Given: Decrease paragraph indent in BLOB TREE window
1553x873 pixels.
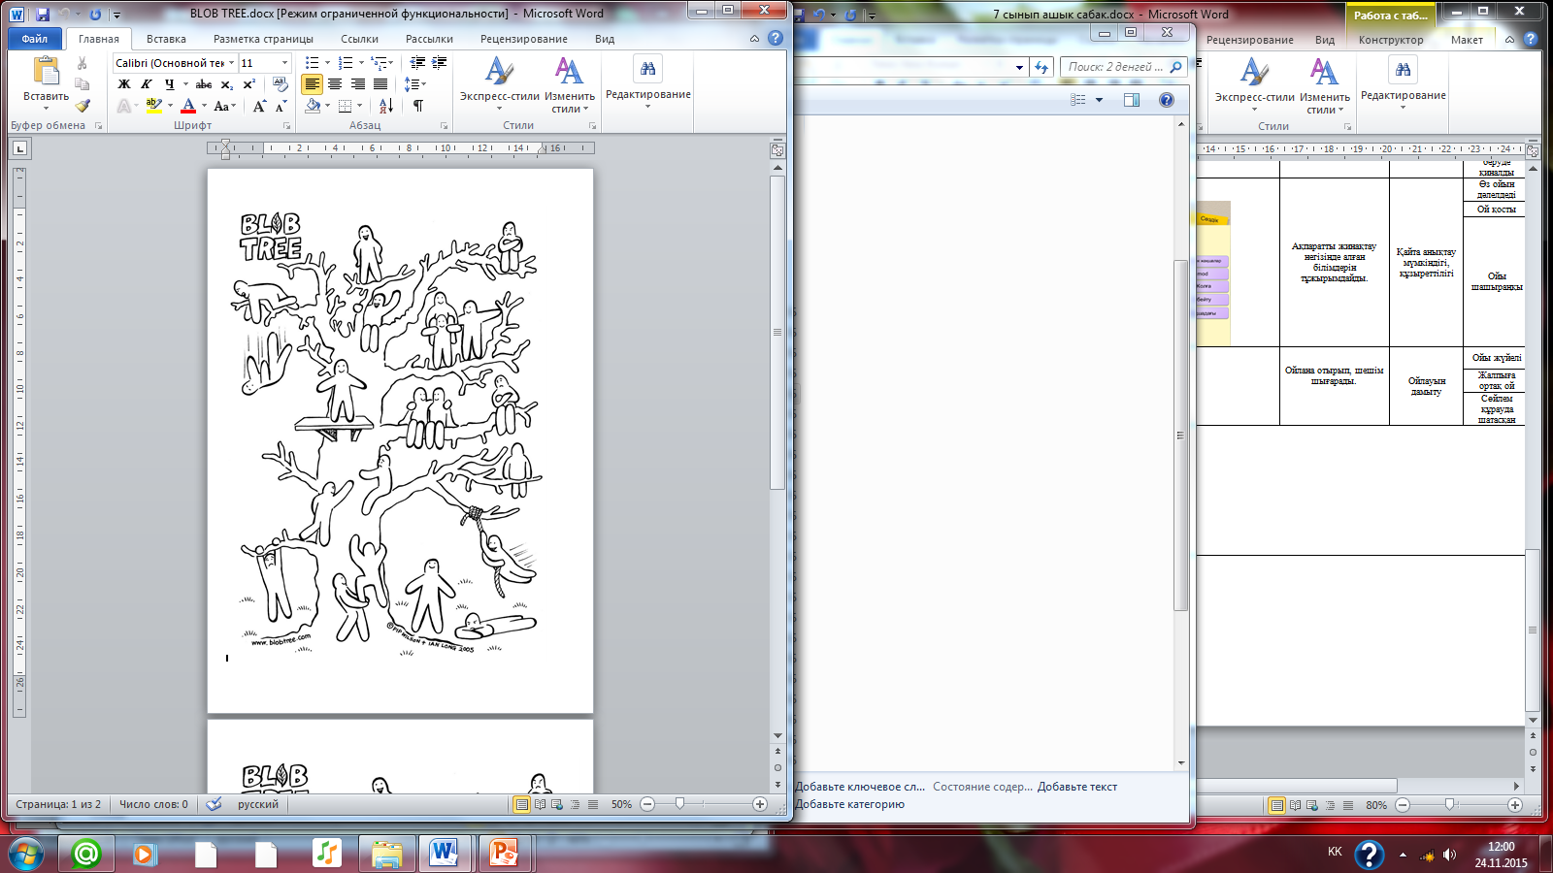Looking at the screenshot, I should pyautogui.click(x=417, y=63).
